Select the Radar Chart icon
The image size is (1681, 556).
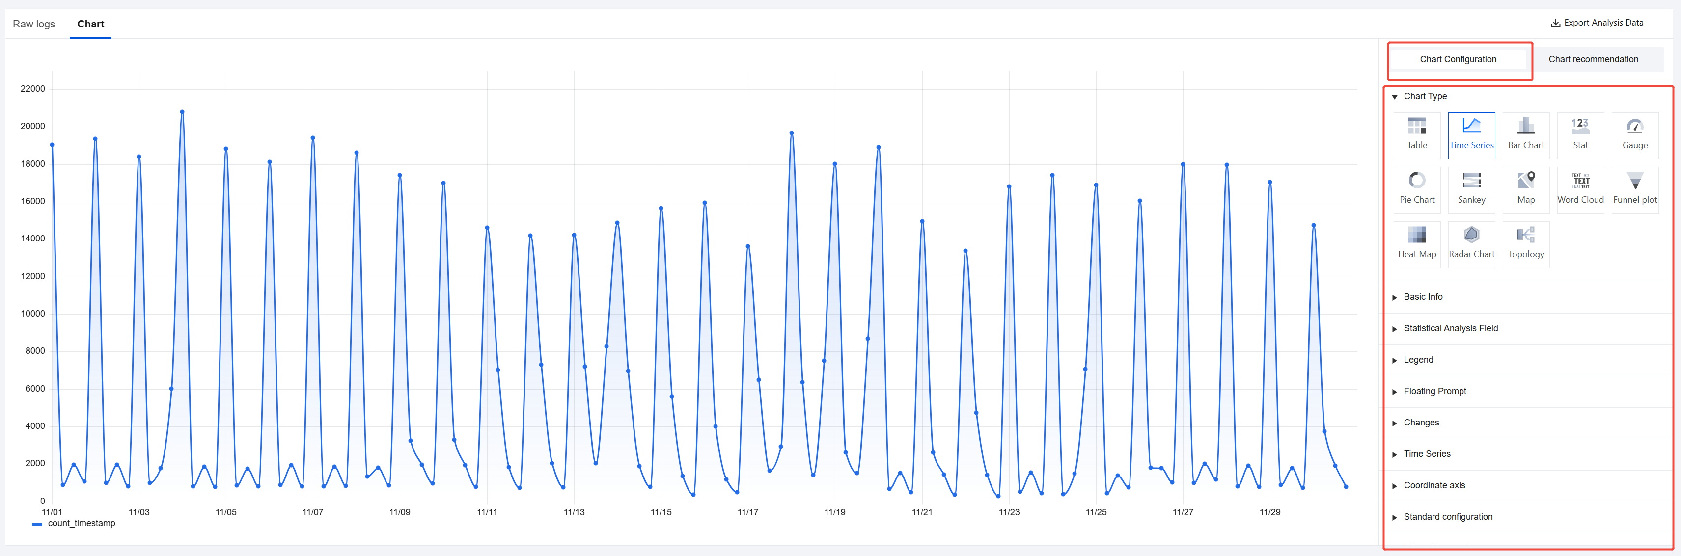[x=1471, y=243]
